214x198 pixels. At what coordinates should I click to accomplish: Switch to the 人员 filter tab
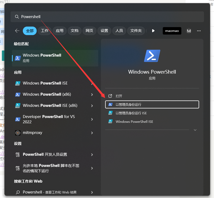click(x=119, y=31)
